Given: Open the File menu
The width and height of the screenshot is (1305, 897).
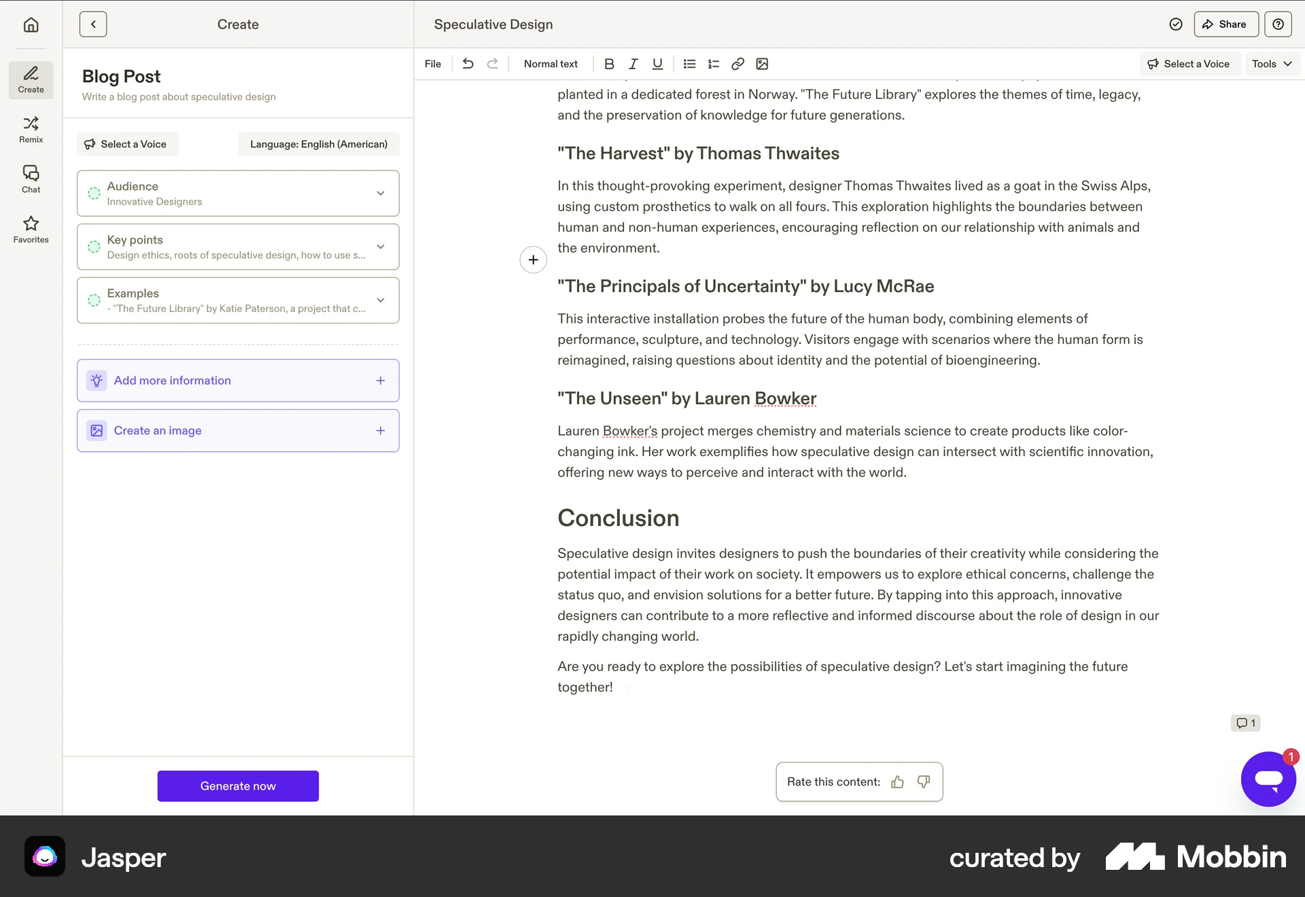Looking at the screenshot, I should tap(433, 64).
